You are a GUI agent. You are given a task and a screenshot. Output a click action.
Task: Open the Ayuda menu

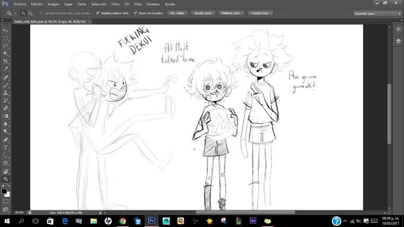click(169, 4)
